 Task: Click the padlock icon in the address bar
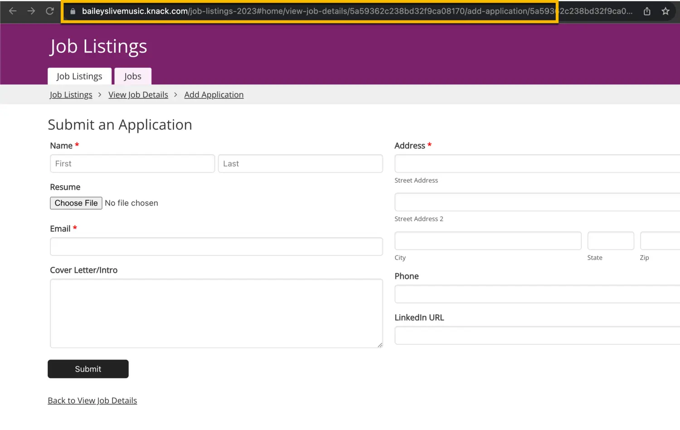tap(73, 11)
